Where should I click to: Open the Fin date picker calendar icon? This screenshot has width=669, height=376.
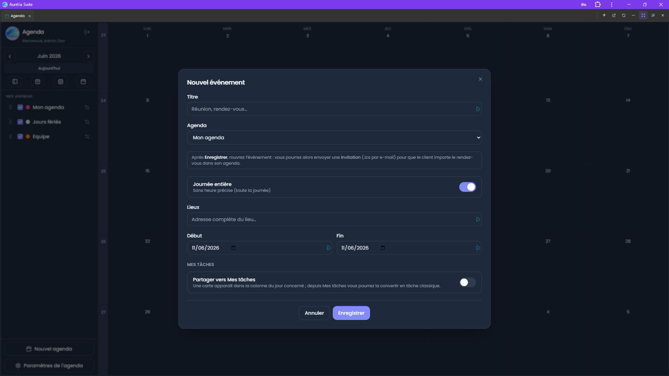point(383,248)
